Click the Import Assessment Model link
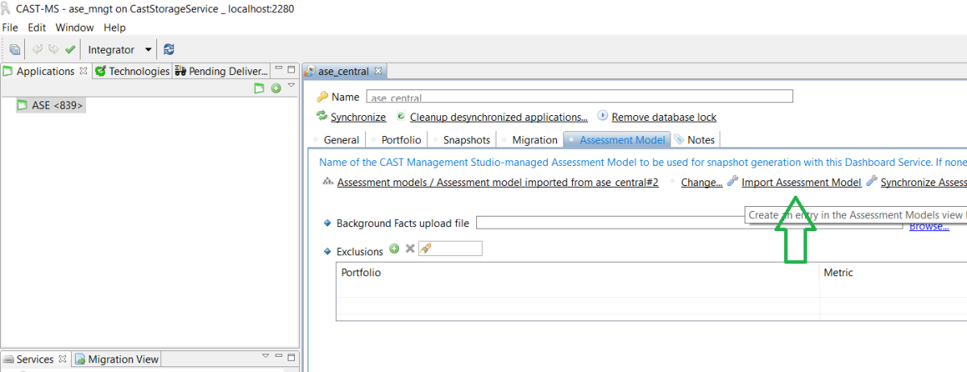This screenshot has width=967, height=372. click(x=801, y=182)
